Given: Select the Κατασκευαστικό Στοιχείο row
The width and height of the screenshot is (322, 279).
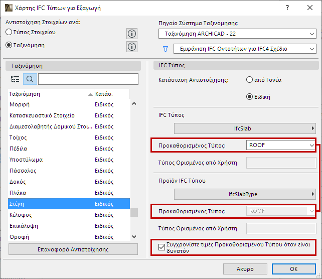Looking at the screenshot, I should pyautogui.click(x=69, y=116).
